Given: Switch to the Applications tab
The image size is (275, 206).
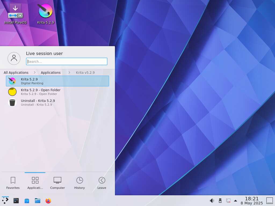Looking at the screenshot, I should [x=35, y=183].
